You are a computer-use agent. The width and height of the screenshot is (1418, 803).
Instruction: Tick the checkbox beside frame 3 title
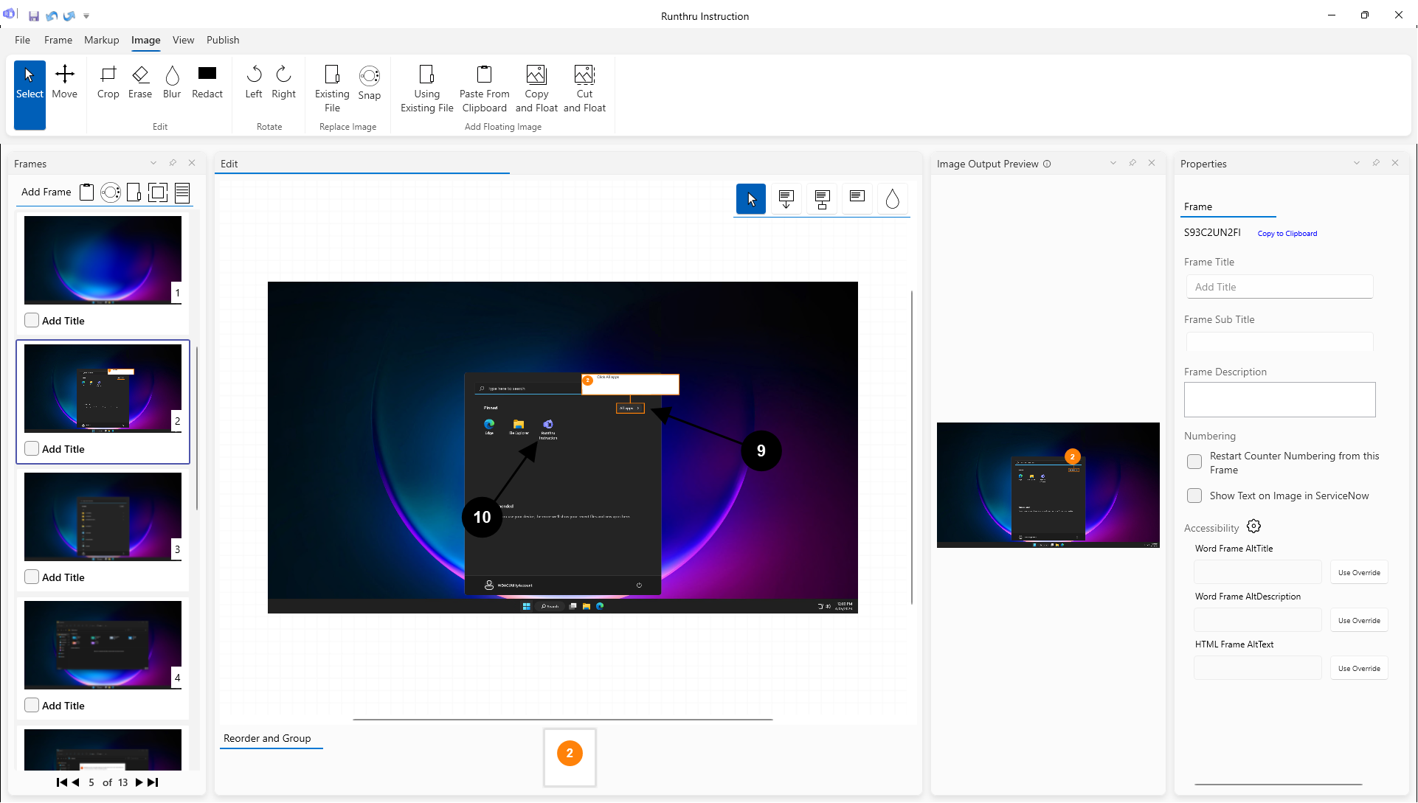pyautogui.click(x=32, y=577)
